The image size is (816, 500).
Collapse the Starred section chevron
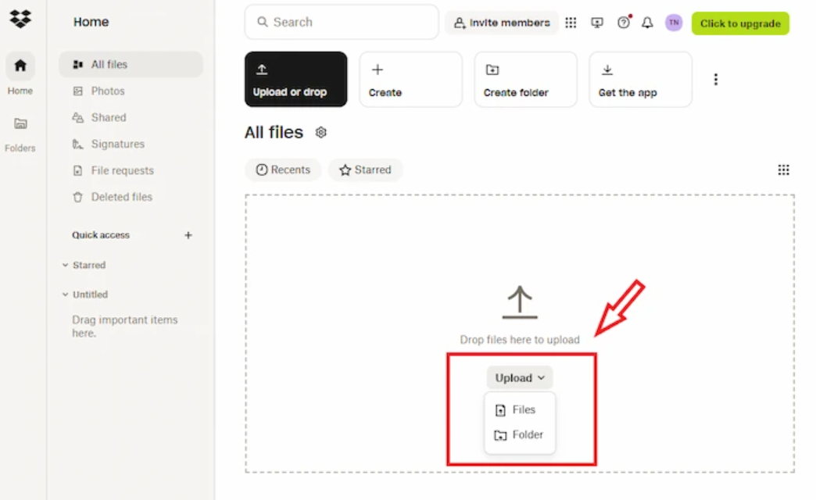(x=65, y=266)
